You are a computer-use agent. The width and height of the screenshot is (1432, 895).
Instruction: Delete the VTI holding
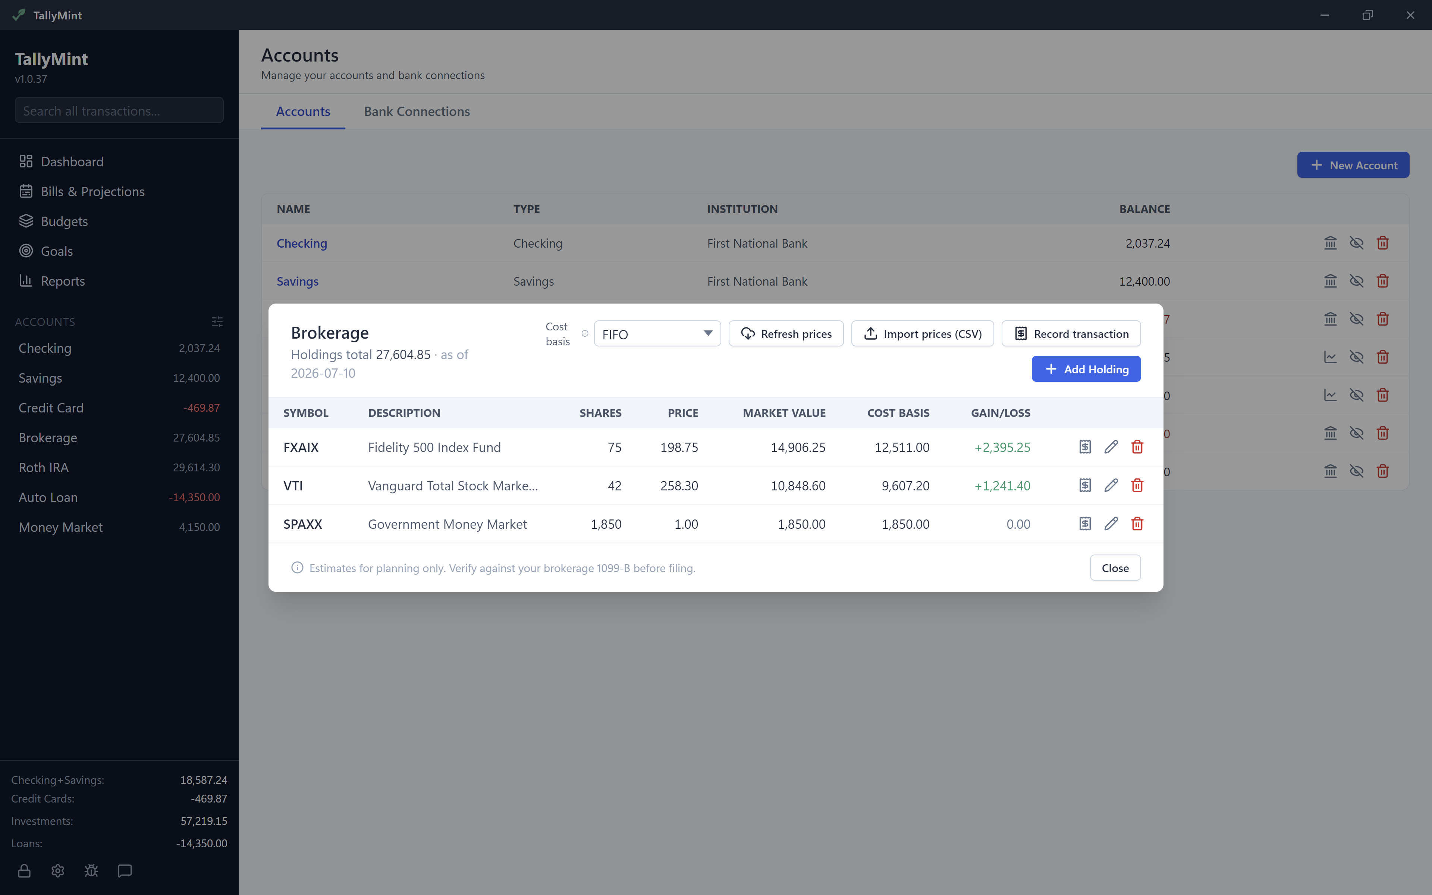click(1137, 486)
